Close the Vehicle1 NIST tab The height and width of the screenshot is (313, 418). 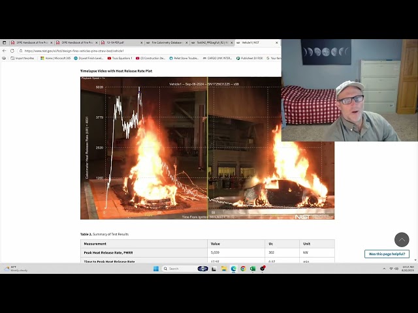point(277,42)
